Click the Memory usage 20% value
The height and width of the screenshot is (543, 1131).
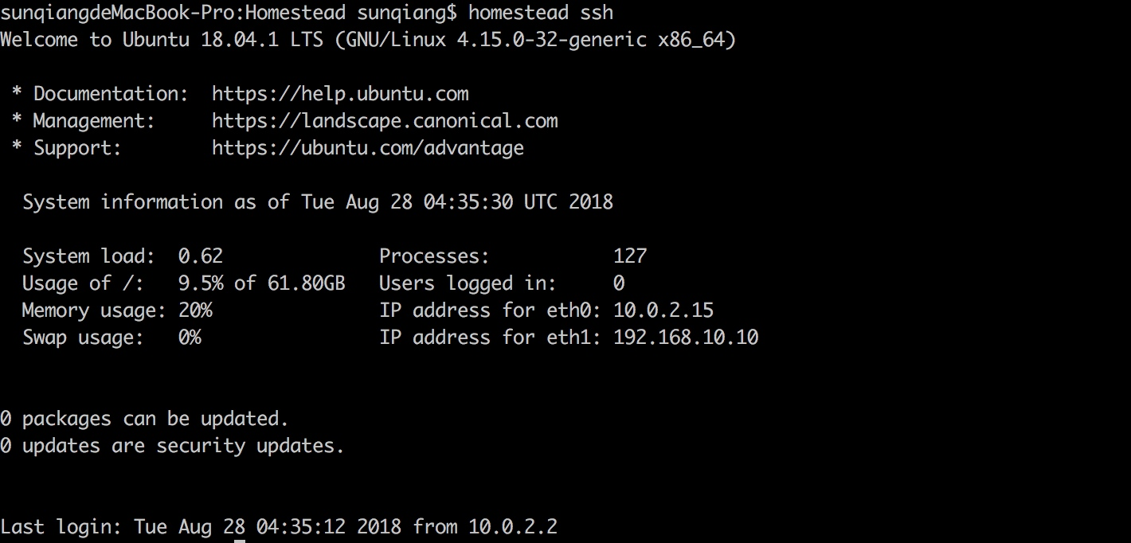[x=195, y=311]
